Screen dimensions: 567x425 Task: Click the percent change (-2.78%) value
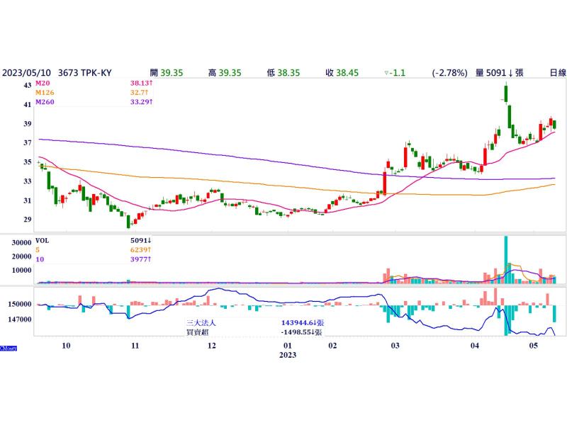coord(449,72)
